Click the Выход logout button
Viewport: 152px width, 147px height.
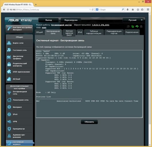tap(48, 20)
